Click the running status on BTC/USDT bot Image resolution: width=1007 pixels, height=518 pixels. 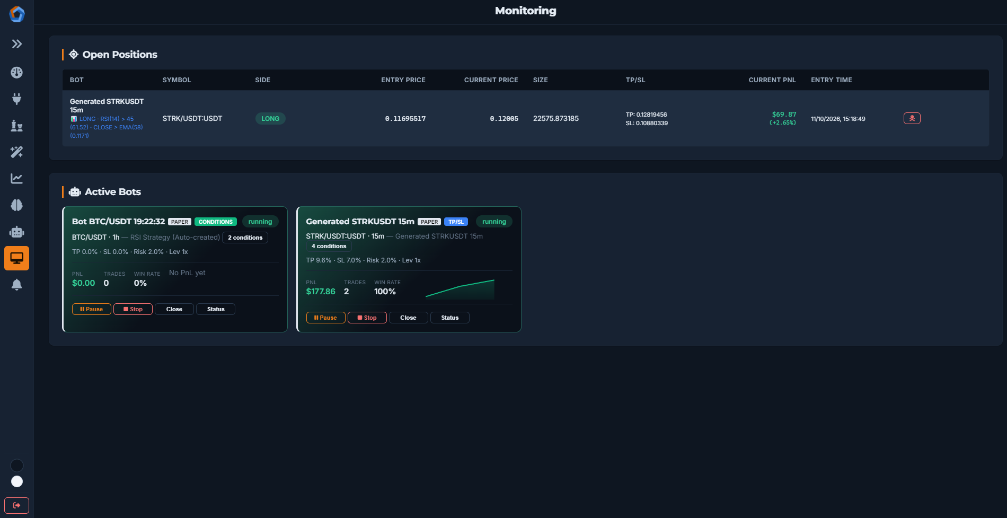pos(260,222)
